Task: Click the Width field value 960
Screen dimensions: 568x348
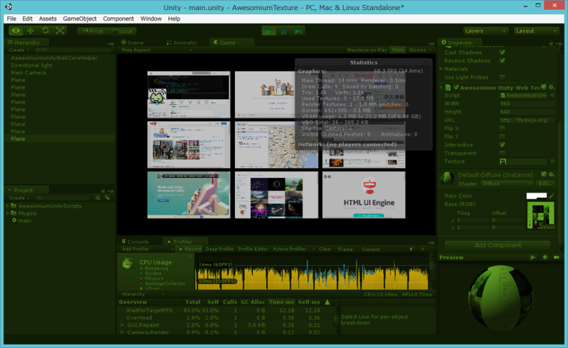Action: (x=527, y=103)
